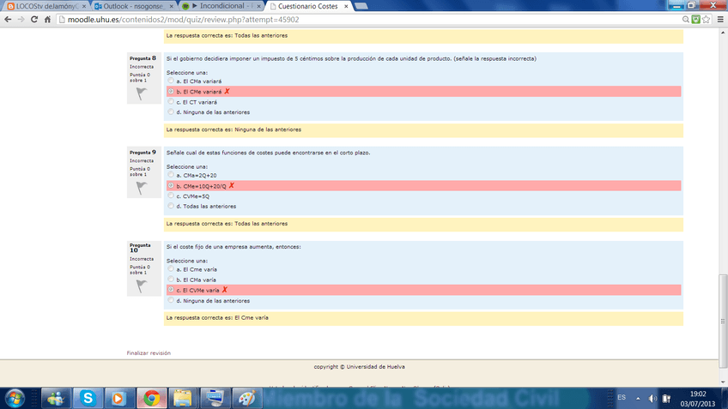Select 'd. Ninguna de las anteriores' in question 10
The image size is (728, 409).
click(171, 301)
